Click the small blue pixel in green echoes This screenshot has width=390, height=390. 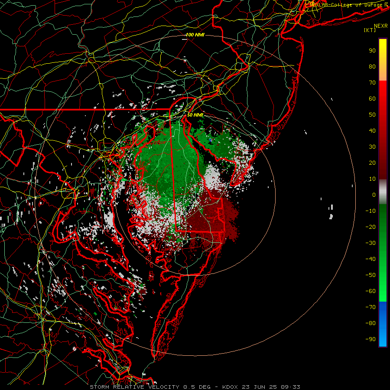(211, 140)
